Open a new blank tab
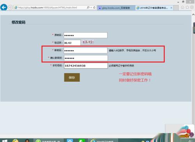 [x=176, y=8]
